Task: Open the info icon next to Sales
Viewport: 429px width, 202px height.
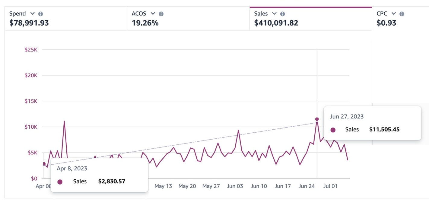Action: point(283,14)
